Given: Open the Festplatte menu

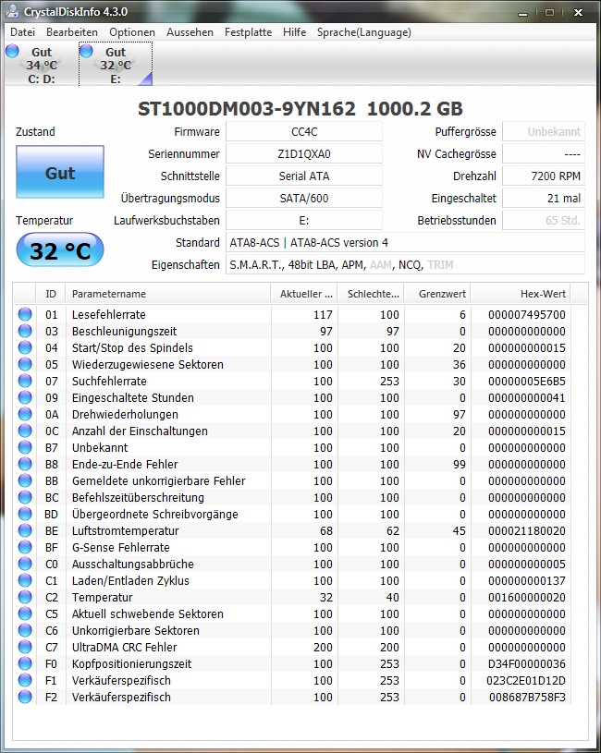Looking at the screenshot, I should 248,32.
